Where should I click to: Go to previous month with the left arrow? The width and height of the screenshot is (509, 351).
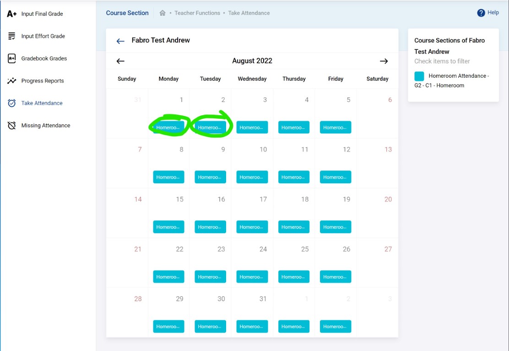click(x=120, y=61)
